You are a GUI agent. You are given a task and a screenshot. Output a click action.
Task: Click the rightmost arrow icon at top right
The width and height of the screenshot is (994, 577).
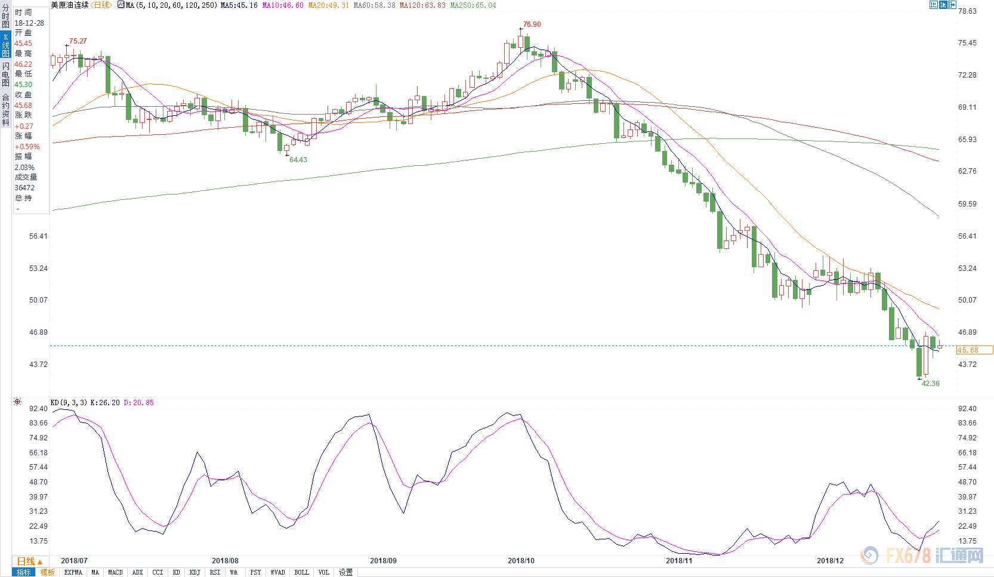[x=952, y=5]
